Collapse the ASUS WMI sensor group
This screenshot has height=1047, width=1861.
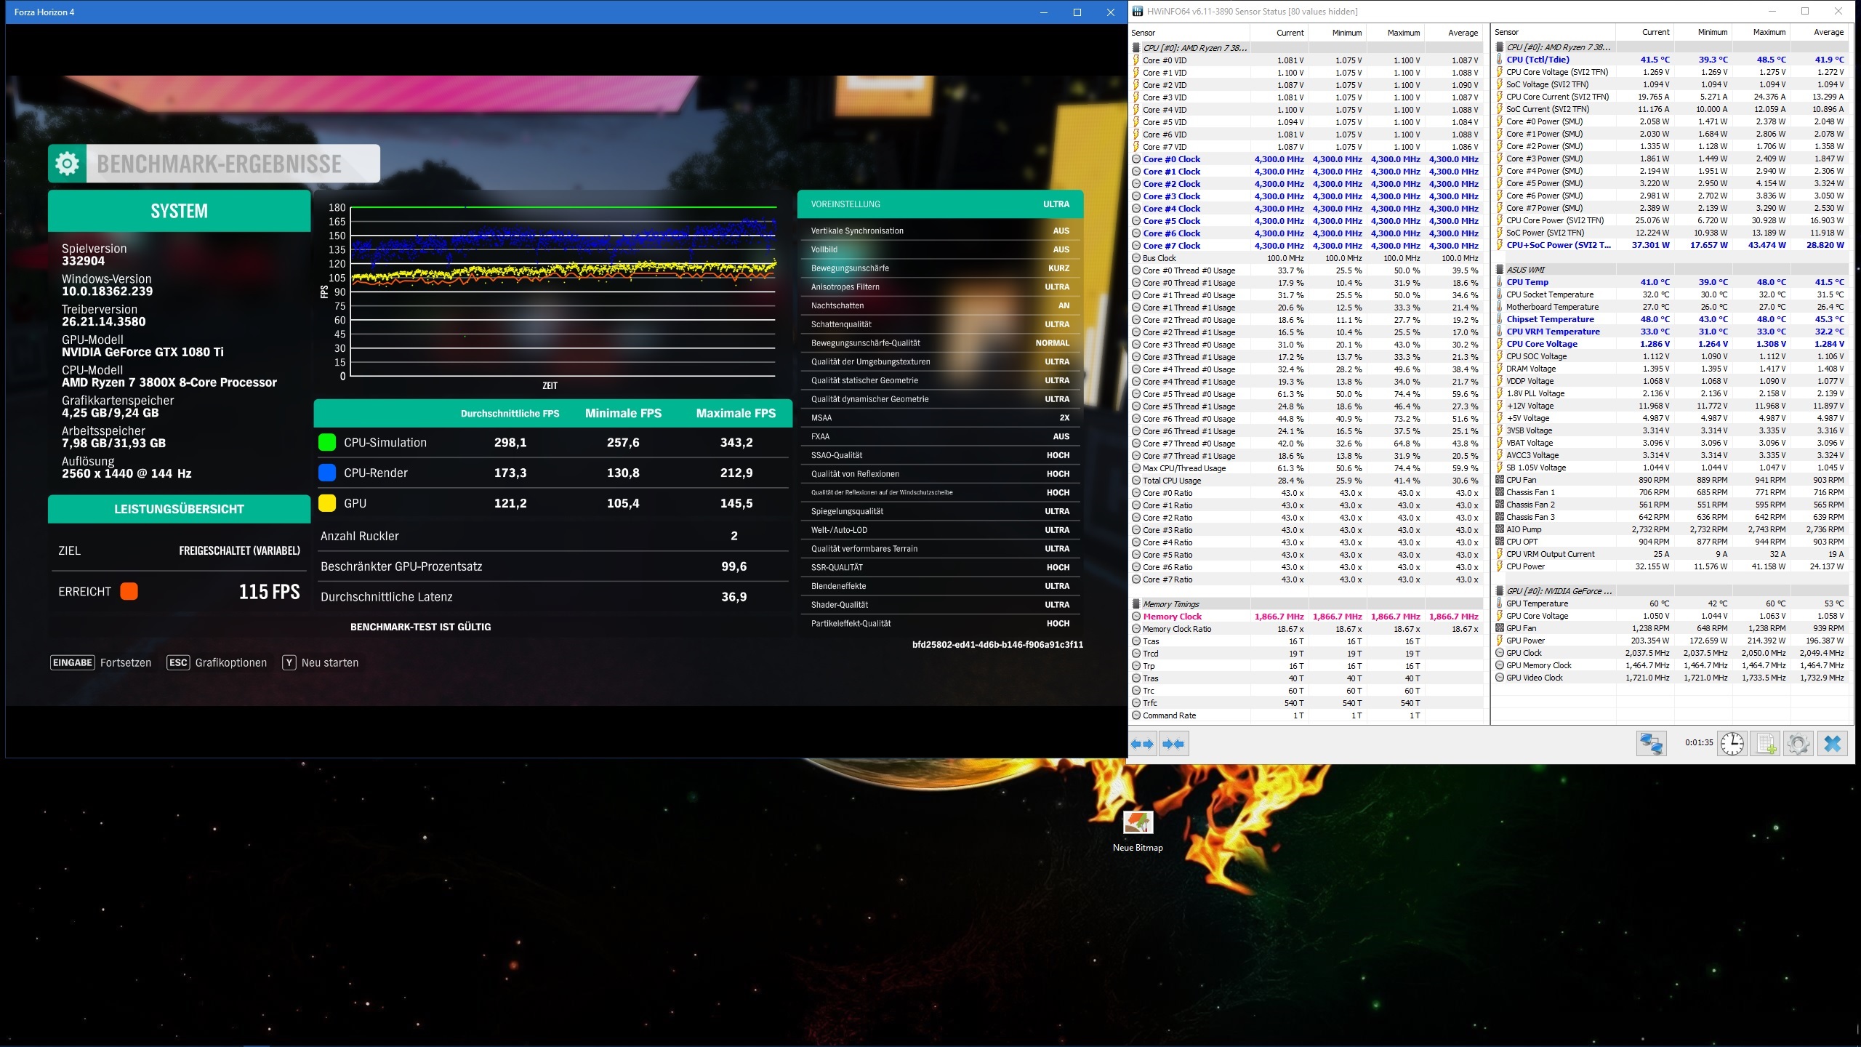[x=1525, y=270]
